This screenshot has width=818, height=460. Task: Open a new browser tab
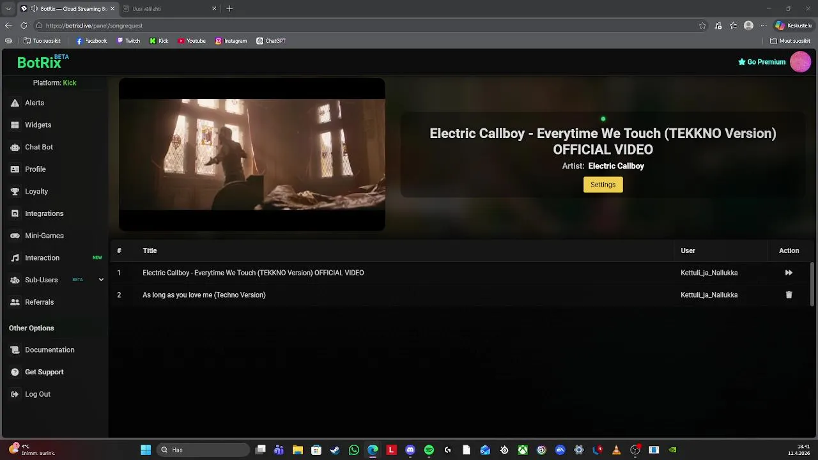point(229,9)
